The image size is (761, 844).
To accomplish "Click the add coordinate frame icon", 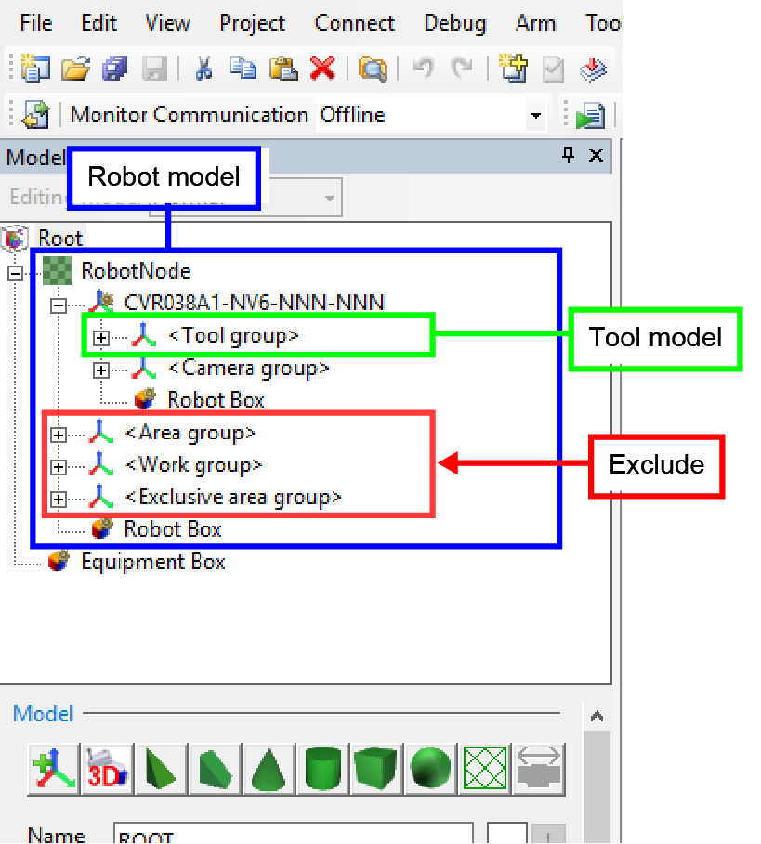I will (52, 769).
